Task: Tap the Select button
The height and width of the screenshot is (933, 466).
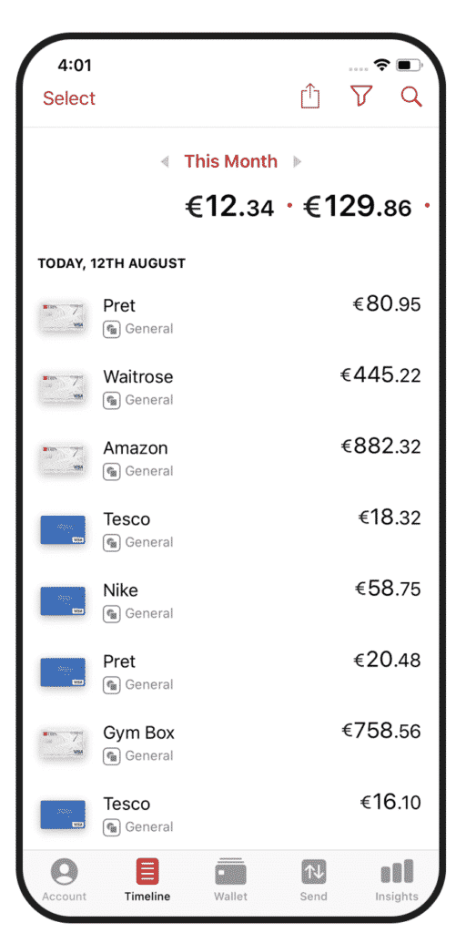Action: tap(69, 98)
